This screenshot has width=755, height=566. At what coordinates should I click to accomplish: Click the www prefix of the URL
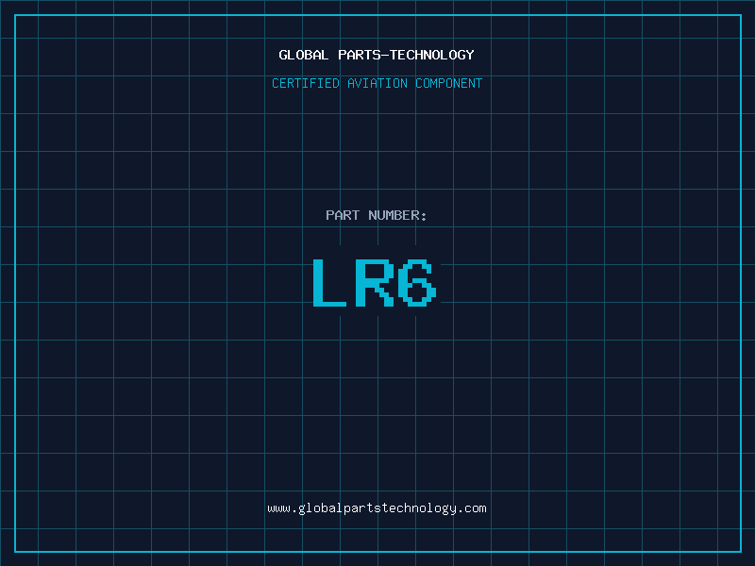[x=278, y=508]
